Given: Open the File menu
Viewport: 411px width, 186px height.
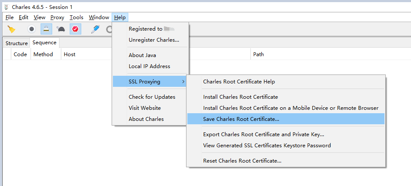Looking at the screenshot, I should click(x=9, y=17).
